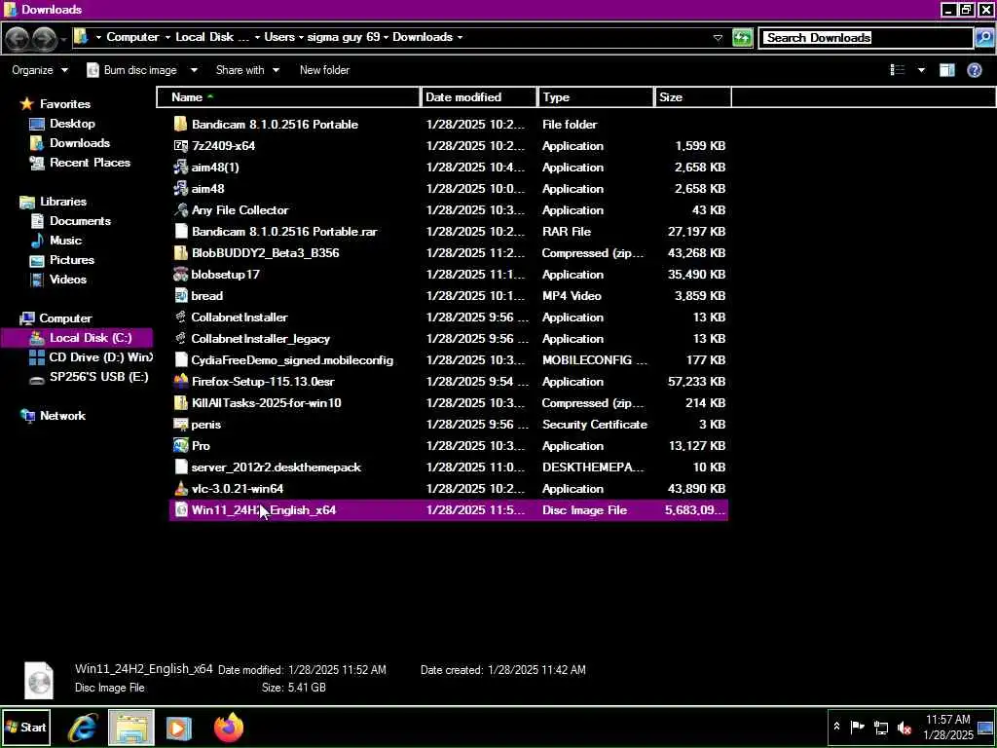The width and height of the screenshot is (997, 748).
Task: Select blobsetup17 installer icon
Action: (180, 274)
